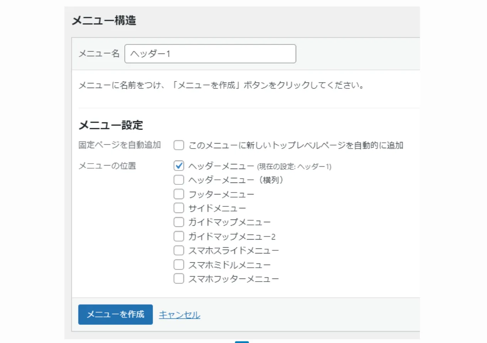Click the メニューを作成 button
The width and height of the screenshot is (487, 343).
pos(115,315)
